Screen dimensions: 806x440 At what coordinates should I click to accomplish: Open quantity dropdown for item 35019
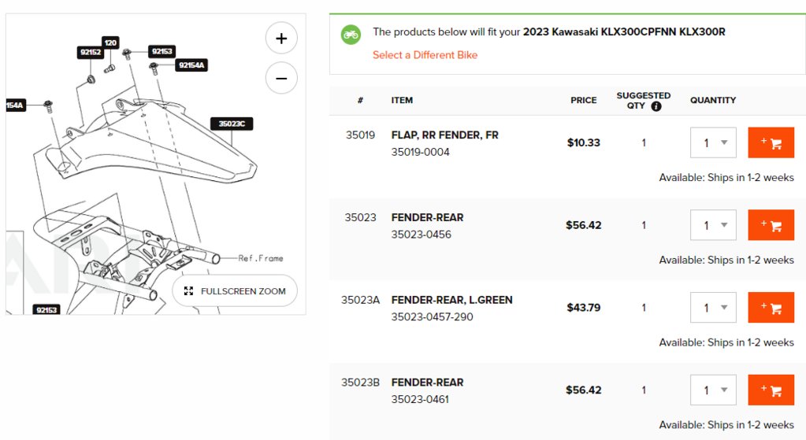(x=713, y=142)
